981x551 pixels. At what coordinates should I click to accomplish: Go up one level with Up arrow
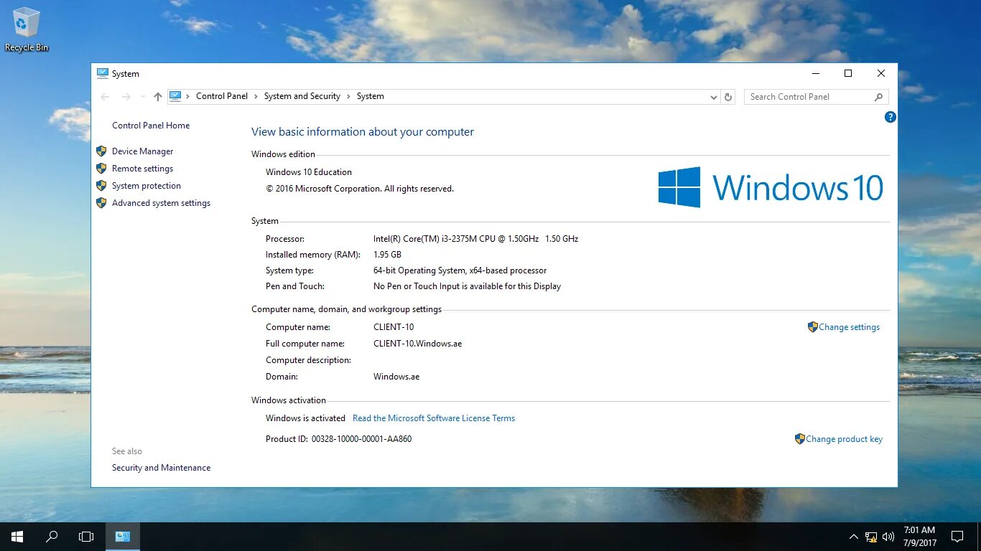click(x=158, y=97)
